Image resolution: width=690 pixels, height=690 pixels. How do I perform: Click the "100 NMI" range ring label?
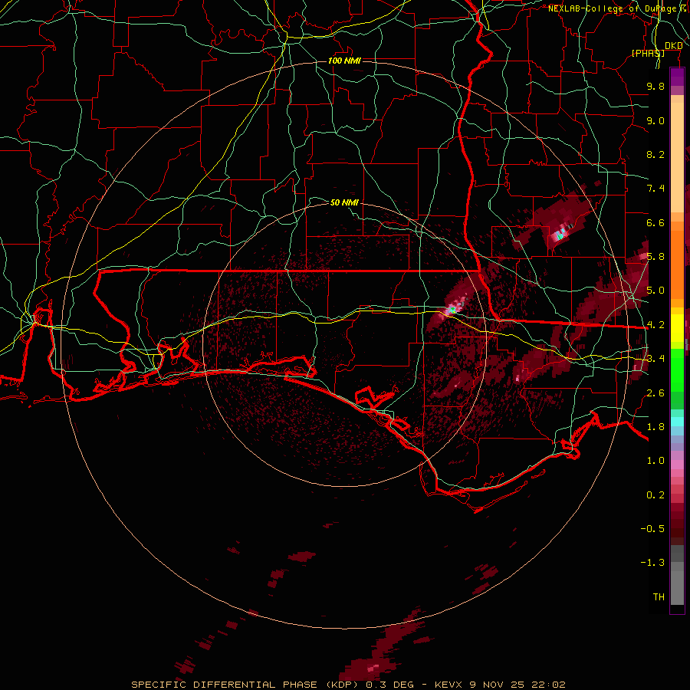pyautogui.click(x=344, y=61)
